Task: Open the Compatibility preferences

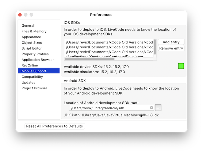Action: point(32,77)
